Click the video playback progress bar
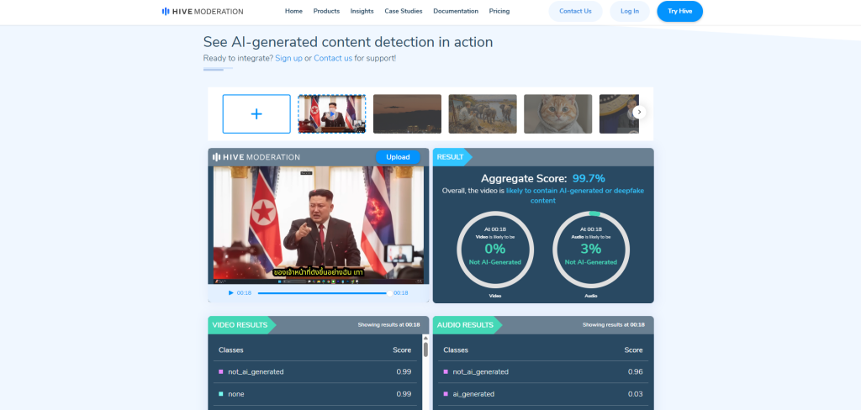 coord(321,293)
